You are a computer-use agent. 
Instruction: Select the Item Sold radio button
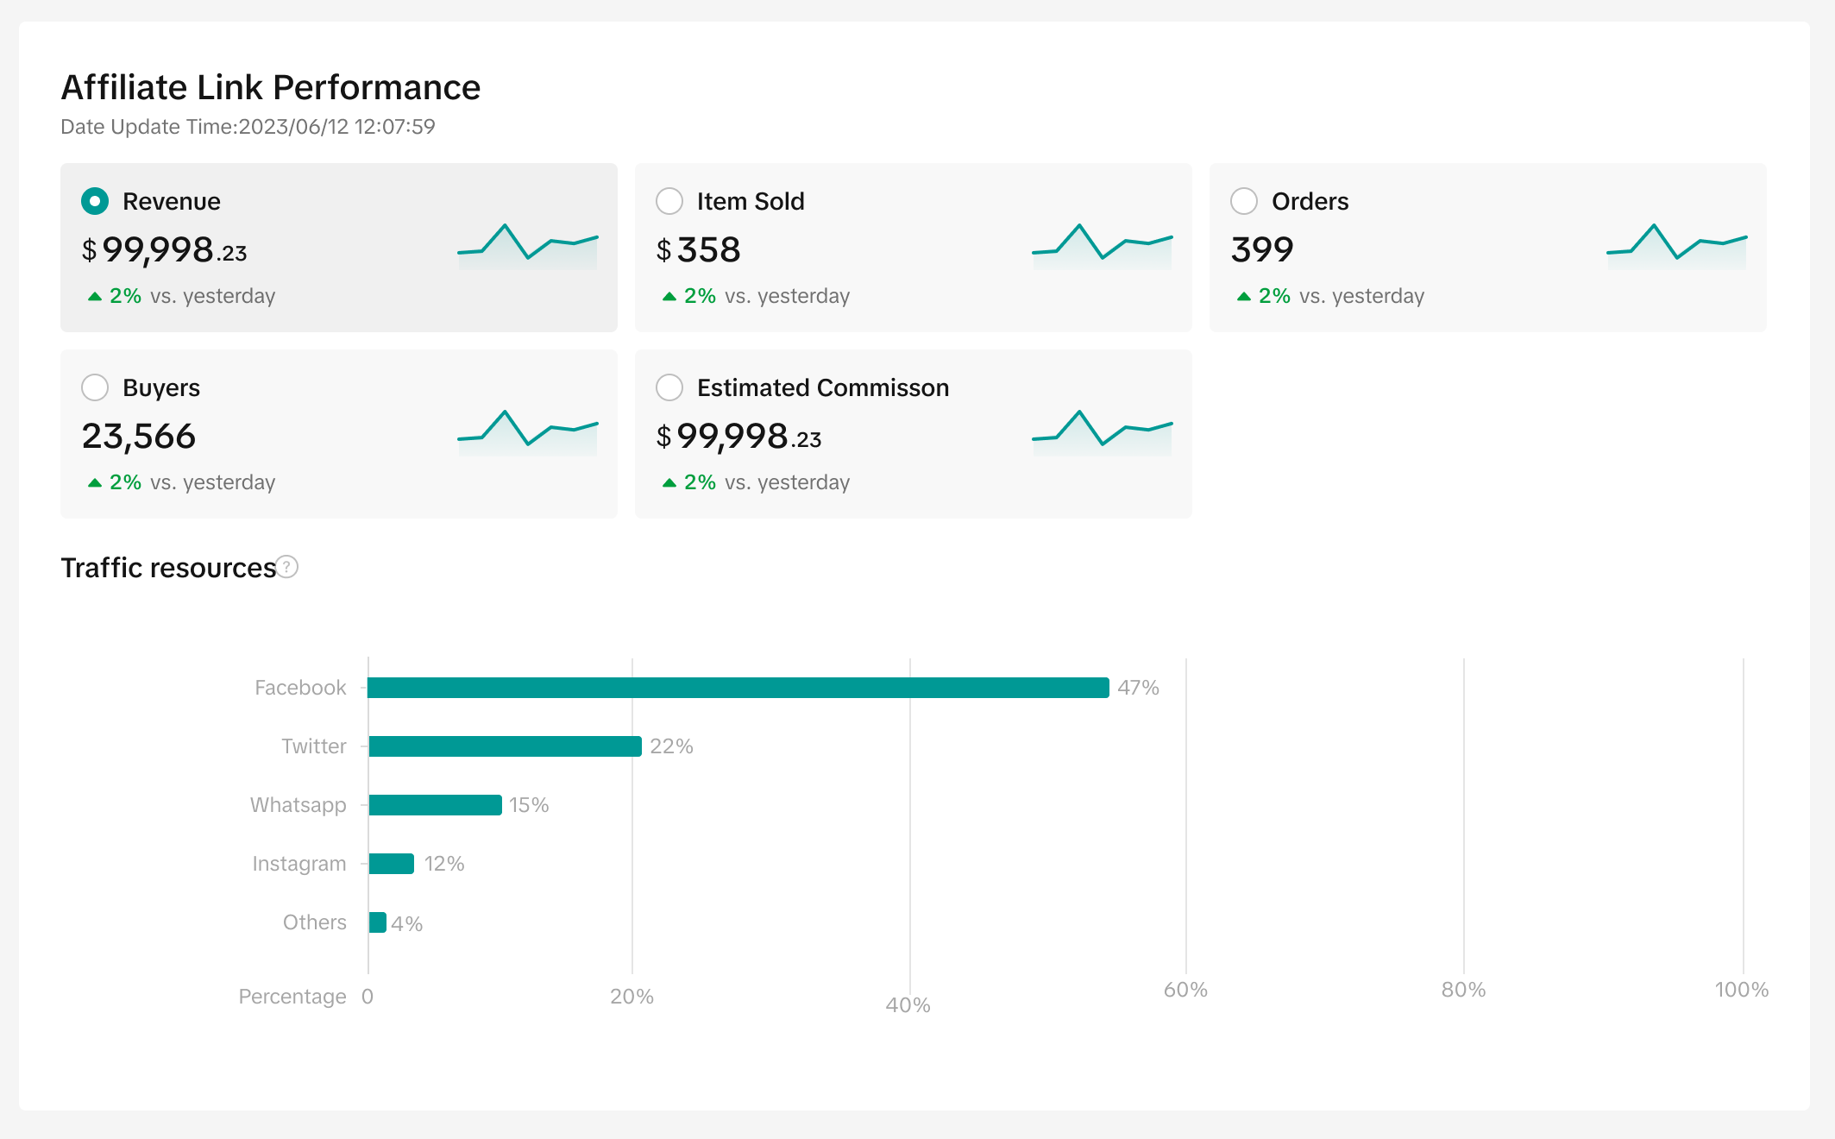pos(669,201)
